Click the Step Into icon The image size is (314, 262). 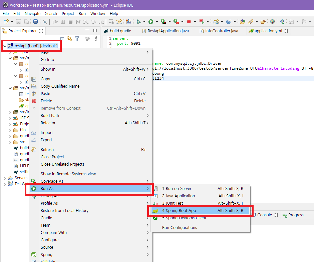coord(86,22)
